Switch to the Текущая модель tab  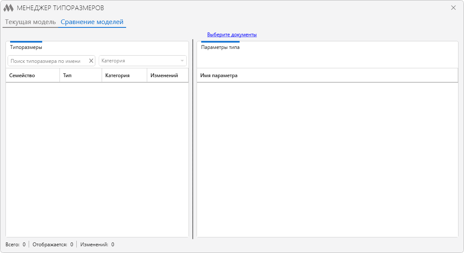pyautogui.click(x=30, y=22)
